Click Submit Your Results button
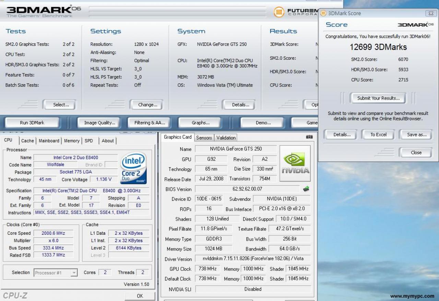This screenshot has width=439, height=301. tap(378, 98)
